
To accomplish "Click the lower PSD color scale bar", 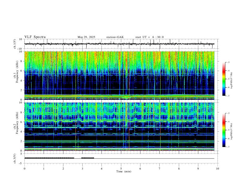I will 224,130.
